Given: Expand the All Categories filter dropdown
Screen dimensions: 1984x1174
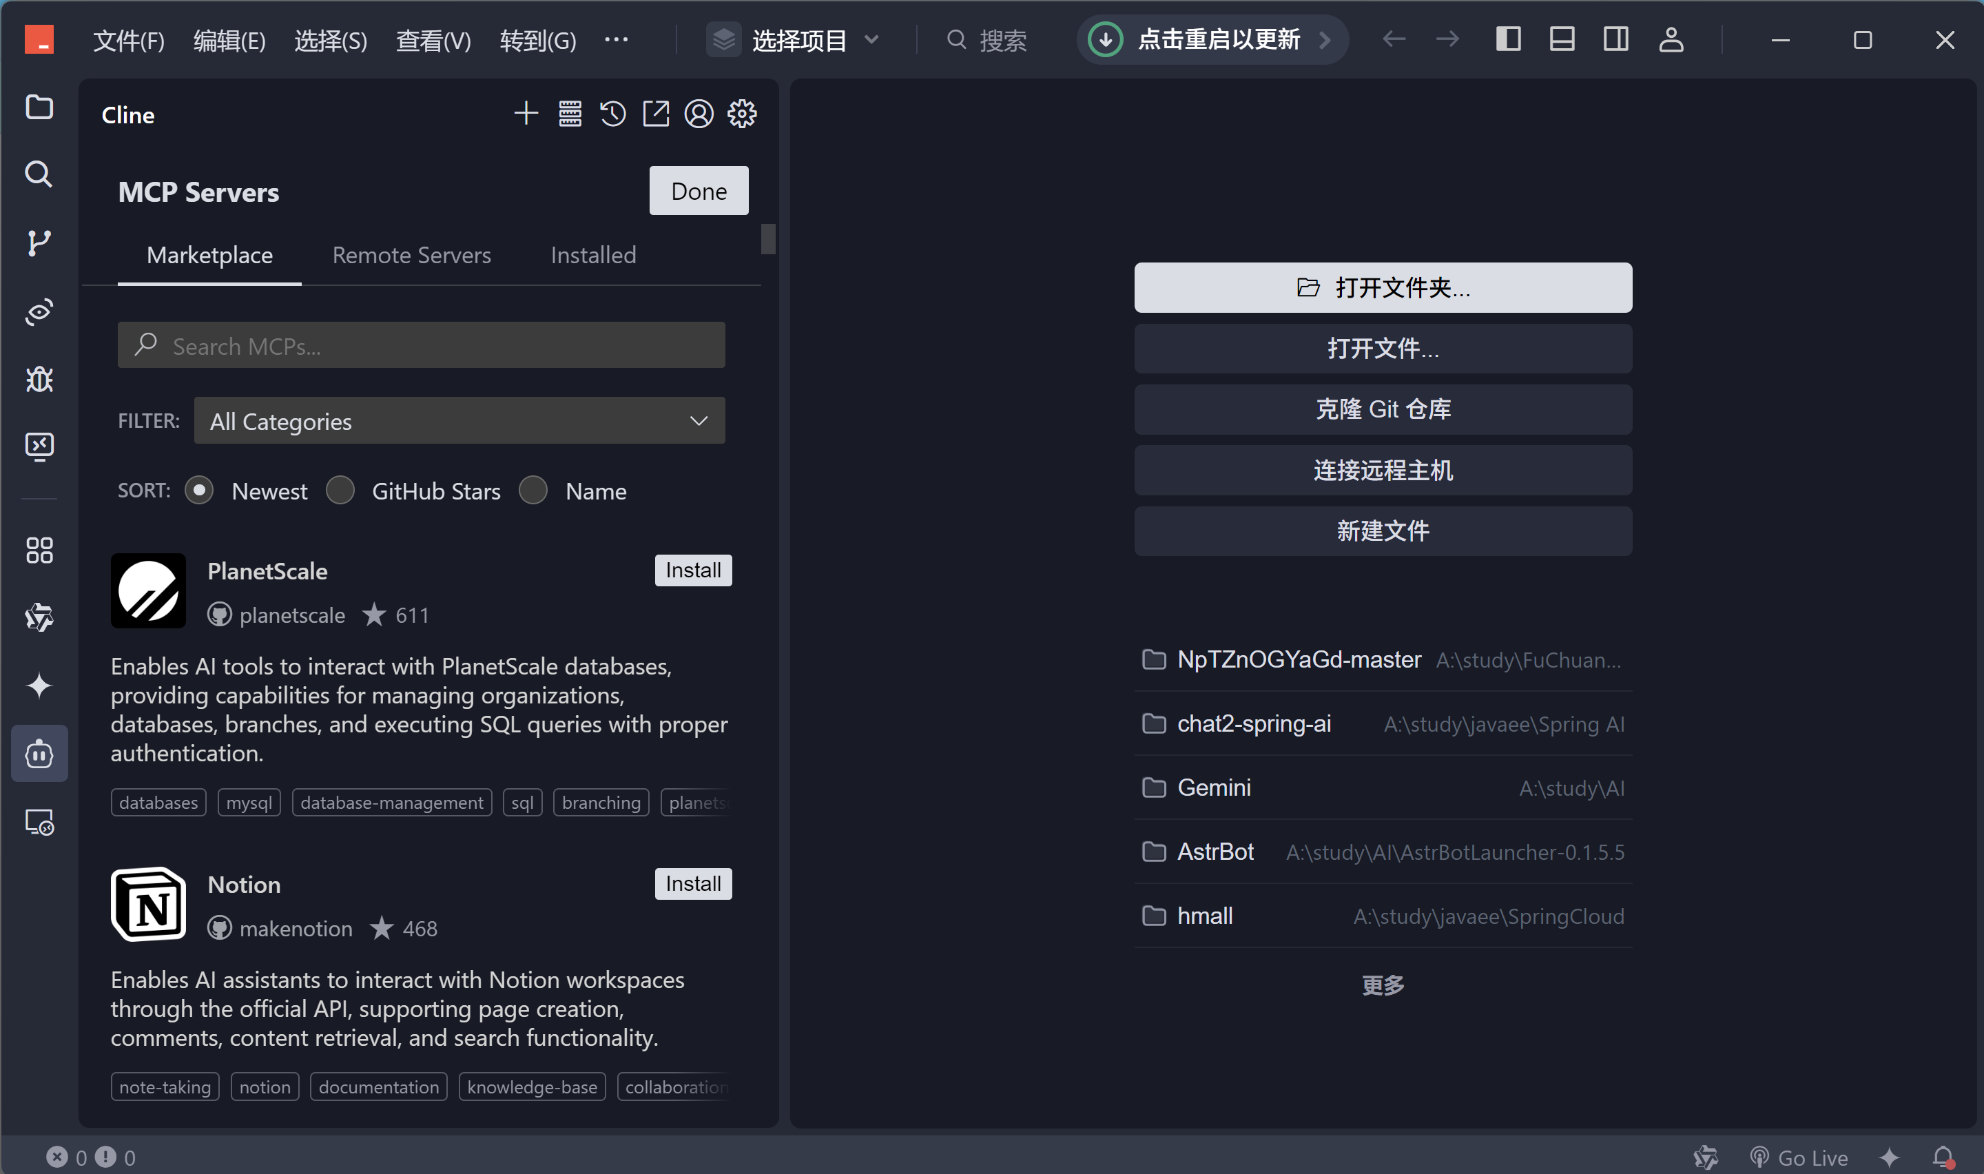Looking at the screenshot, I should [x=459, y=421].
